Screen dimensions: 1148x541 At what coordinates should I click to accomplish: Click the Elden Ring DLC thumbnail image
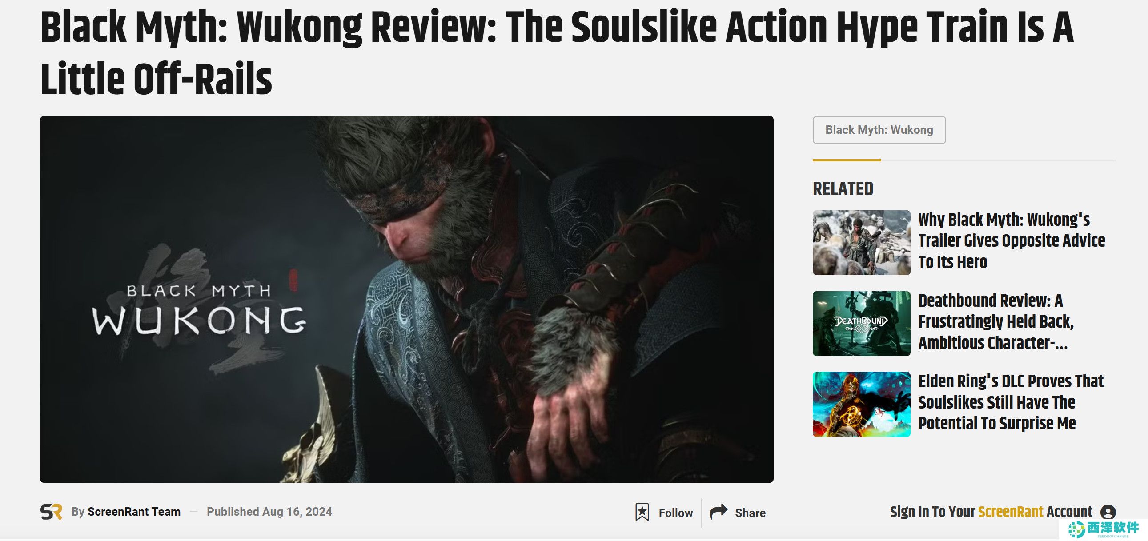pos(861,404)
